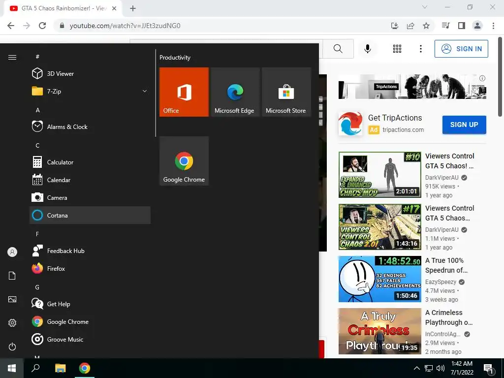Click the TripActions SIGN UP button
The height and width of the screenshot is (378, 504).
pyautogui.click(x=464, y=125)
